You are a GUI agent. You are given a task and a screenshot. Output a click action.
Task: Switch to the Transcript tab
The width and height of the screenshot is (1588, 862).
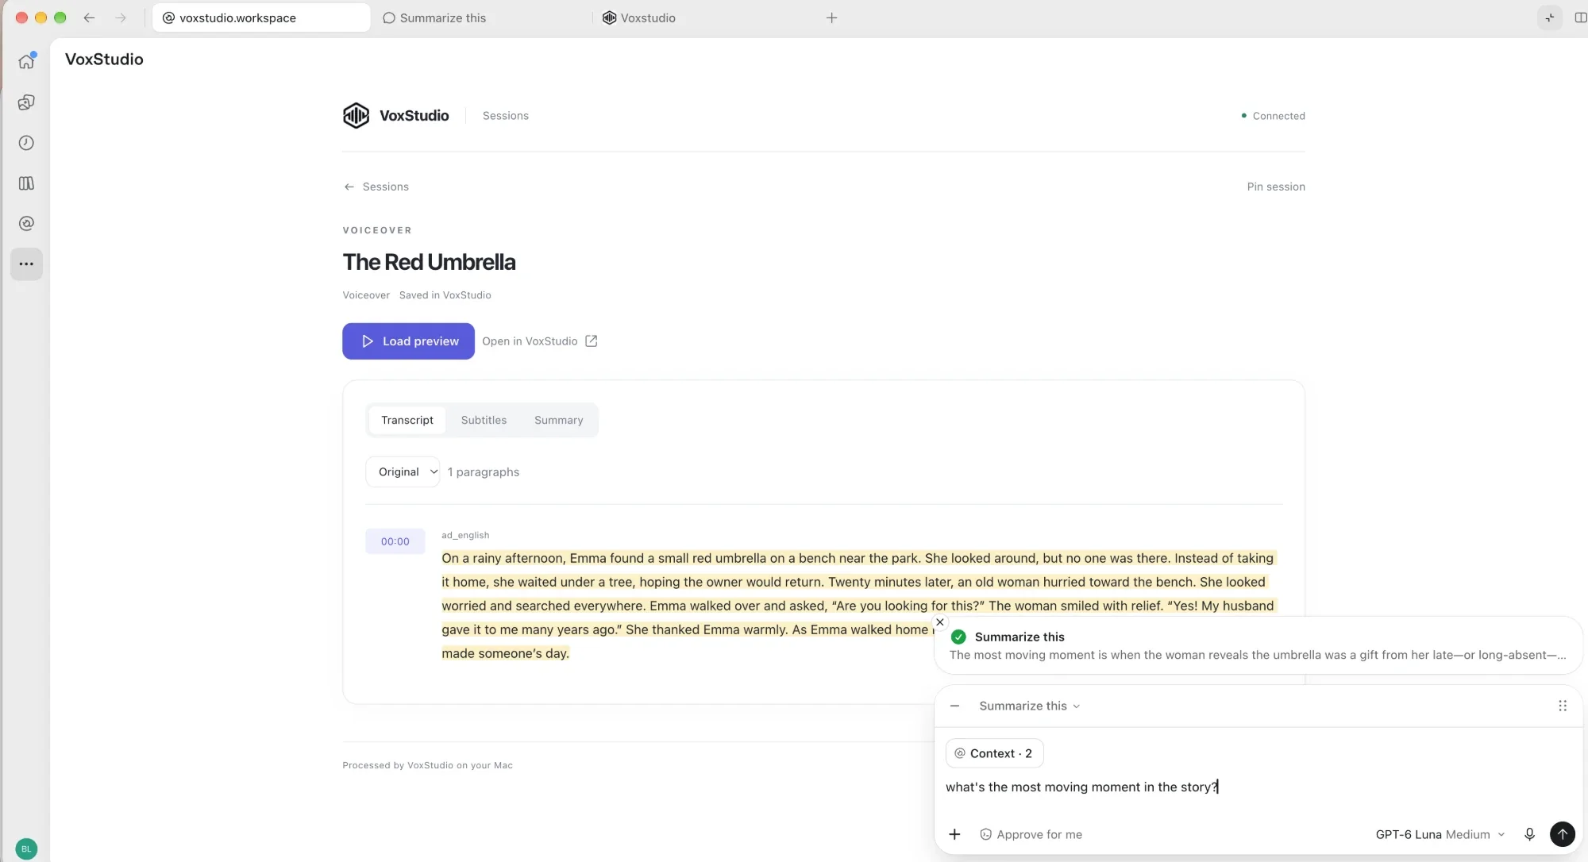coord(407,420)
